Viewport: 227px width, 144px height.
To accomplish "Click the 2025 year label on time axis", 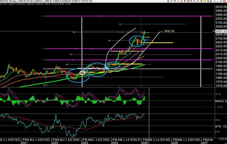I will 144,143.
